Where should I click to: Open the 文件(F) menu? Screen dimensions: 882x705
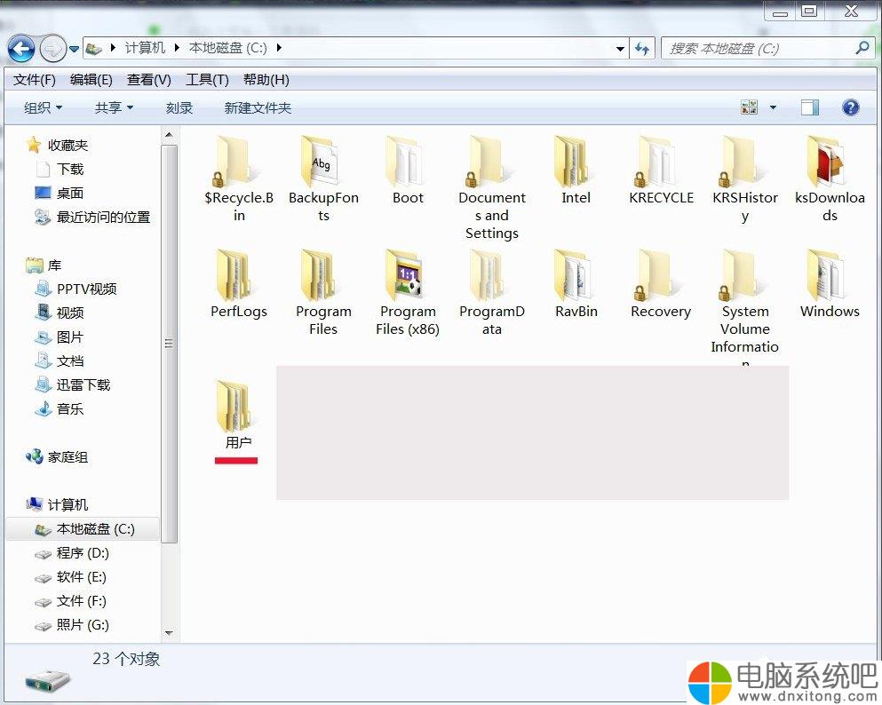[35, 80]
